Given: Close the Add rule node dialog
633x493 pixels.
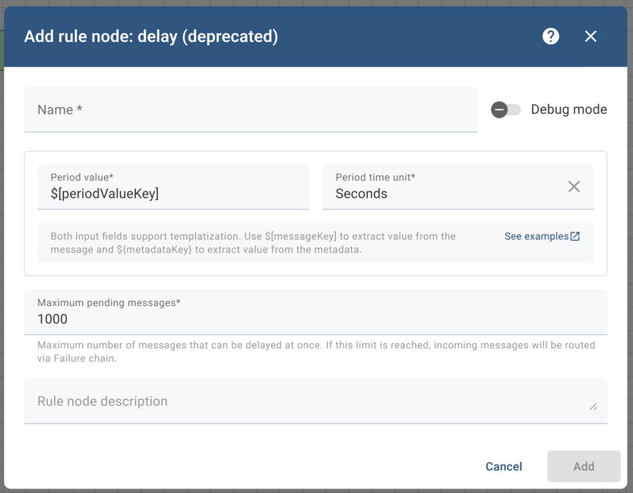Looking at the screenshot, I should click(x=590, y=36).
